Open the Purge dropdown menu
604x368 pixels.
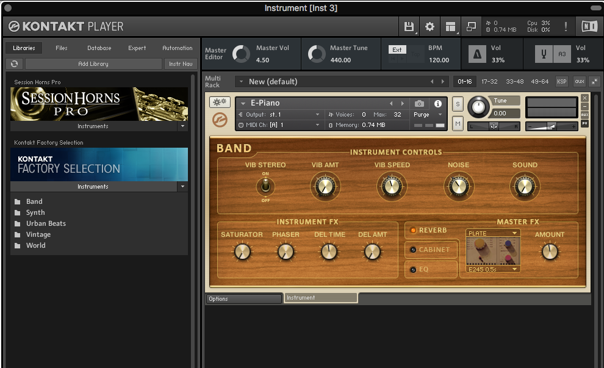pyautogui.click(x=440, y=115)
